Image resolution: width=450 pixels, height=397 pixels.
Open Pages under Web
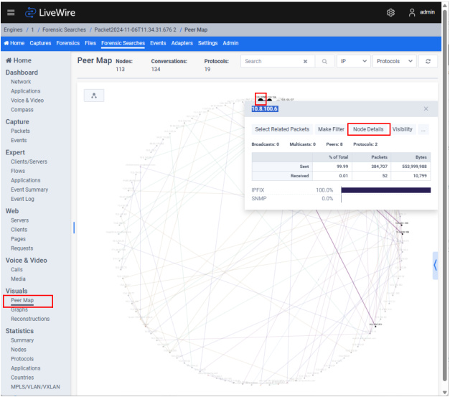pyautogui.click(x=18, y=239)
